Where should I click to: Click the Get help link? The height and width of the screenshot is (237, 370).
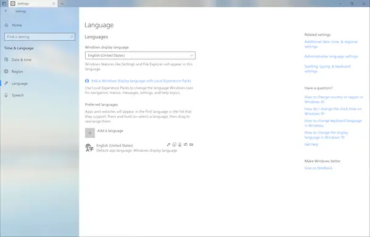point(311,144)
